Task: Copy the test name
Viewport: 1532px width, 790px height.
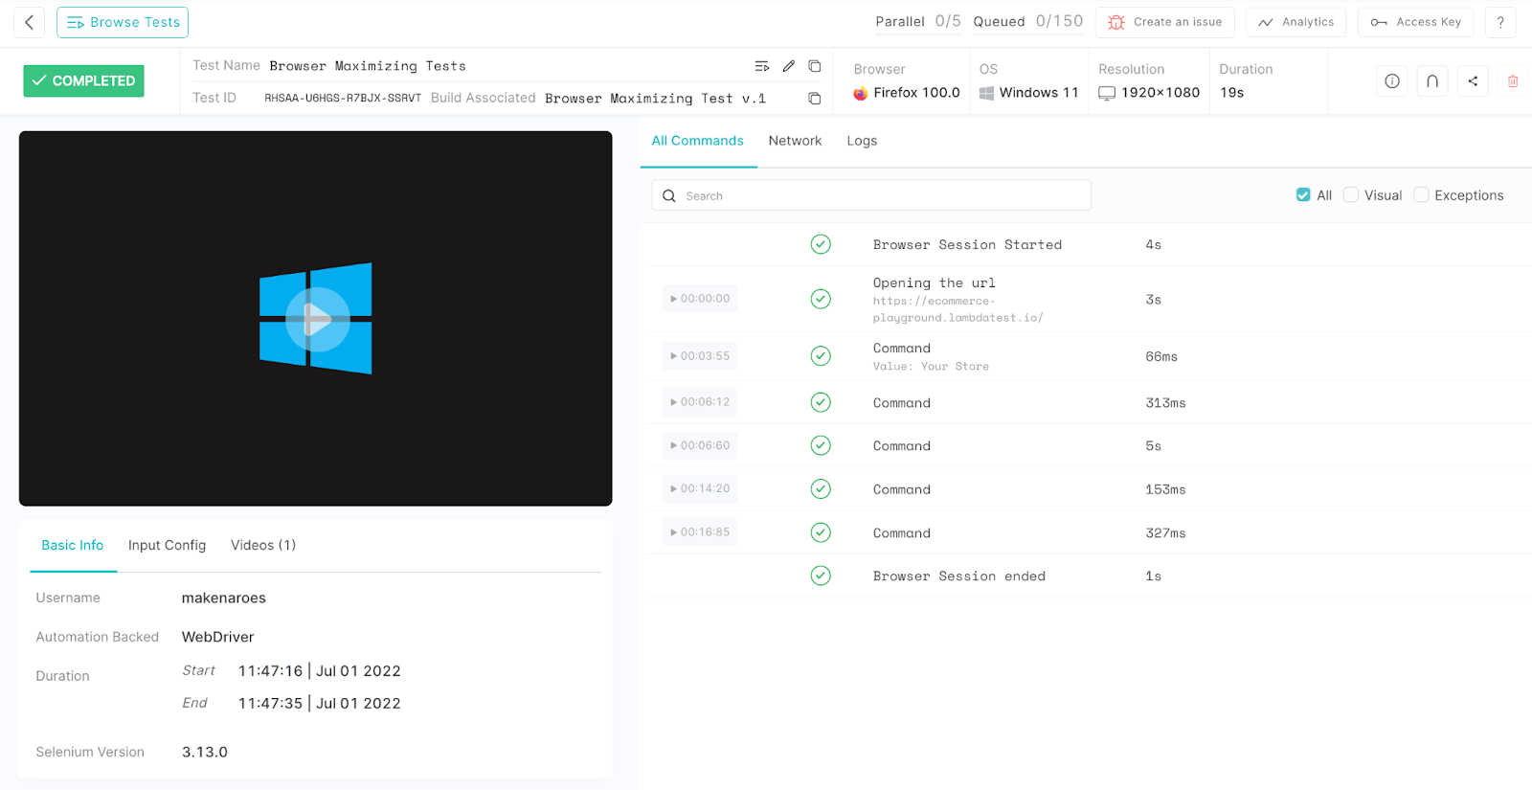Action: click(815, 66)
